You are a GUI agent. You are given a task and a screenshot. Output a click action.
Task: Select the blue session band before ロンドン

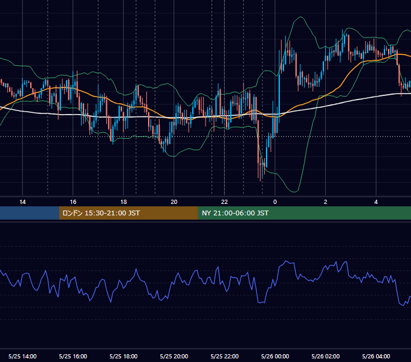coord(30,213)
